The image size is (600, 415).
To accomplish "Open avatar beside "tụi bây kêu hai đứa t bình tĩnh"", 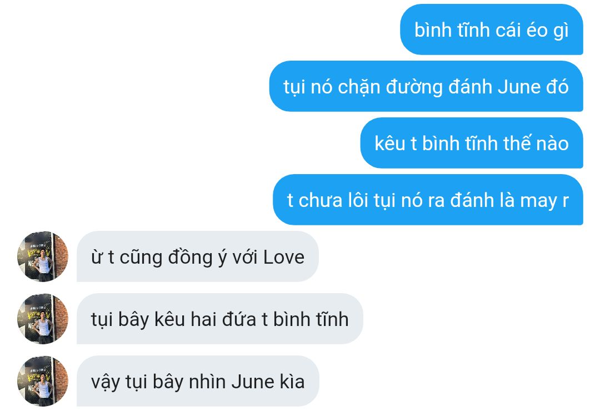I will pyautogui.click(x=42, y=319).
